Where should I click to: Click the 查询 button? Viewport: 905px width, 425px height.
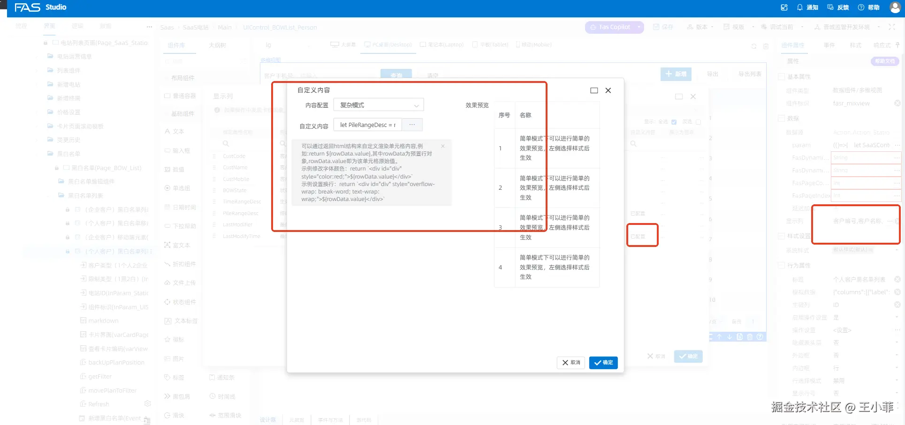coord(396,75)
